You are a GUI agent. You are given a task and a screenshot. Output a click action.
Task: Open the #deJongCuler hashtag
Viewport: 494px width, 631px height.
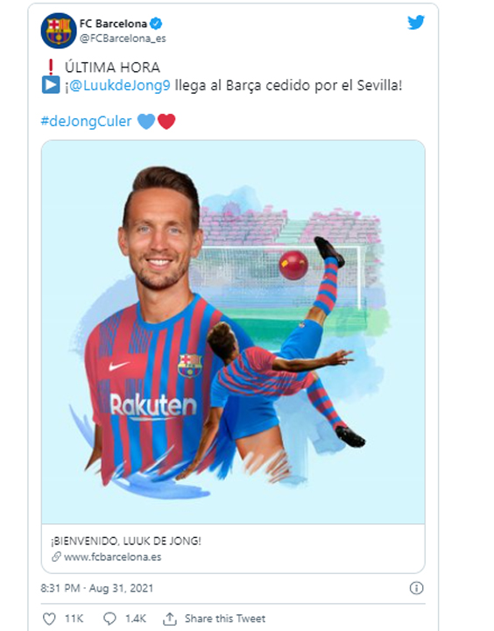click(x=86, y=121)
